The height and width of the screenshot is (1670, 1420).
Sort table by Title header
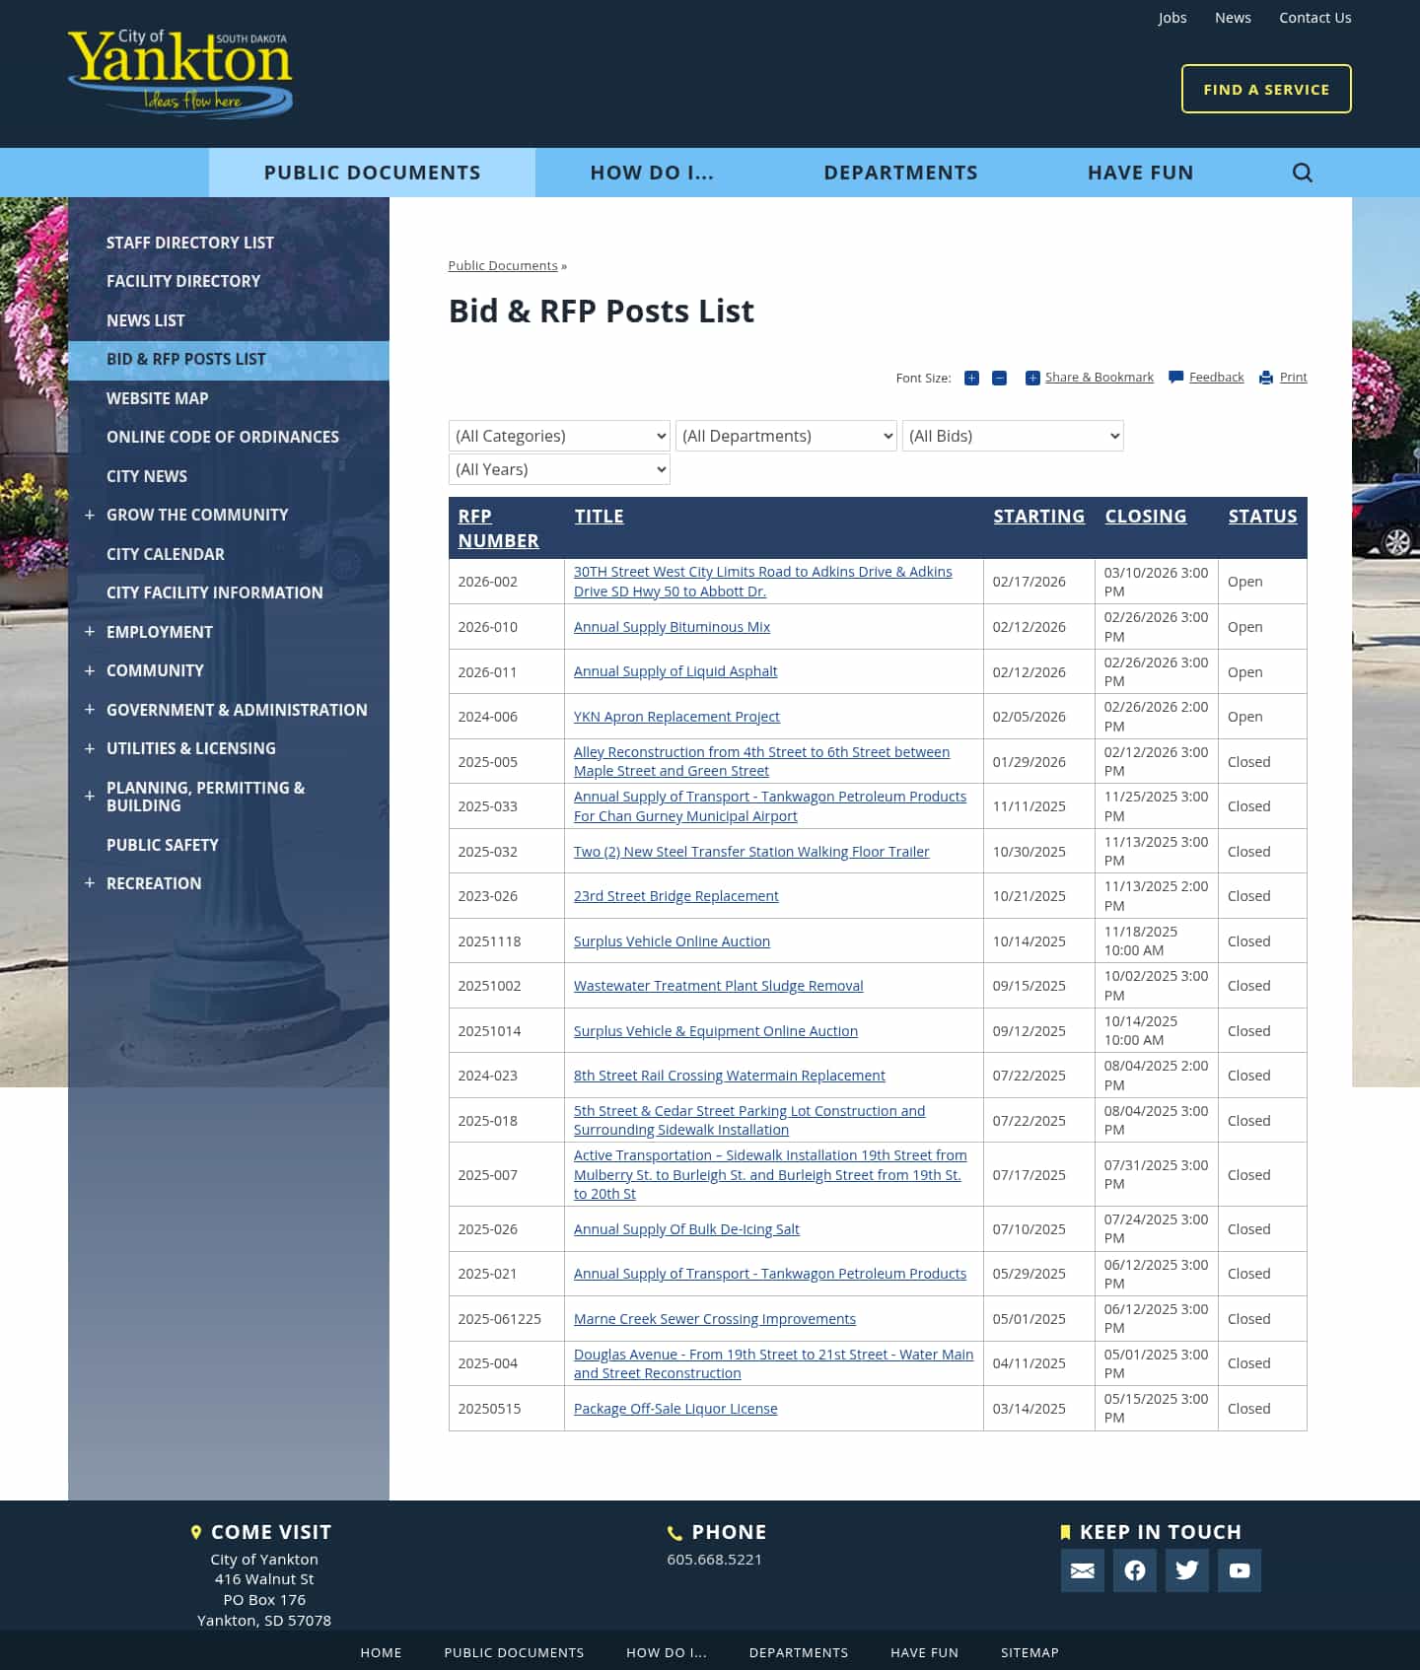point(599,516)
